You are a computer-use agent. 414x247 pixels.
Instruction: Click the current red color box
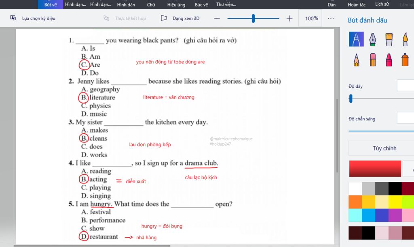375,169
